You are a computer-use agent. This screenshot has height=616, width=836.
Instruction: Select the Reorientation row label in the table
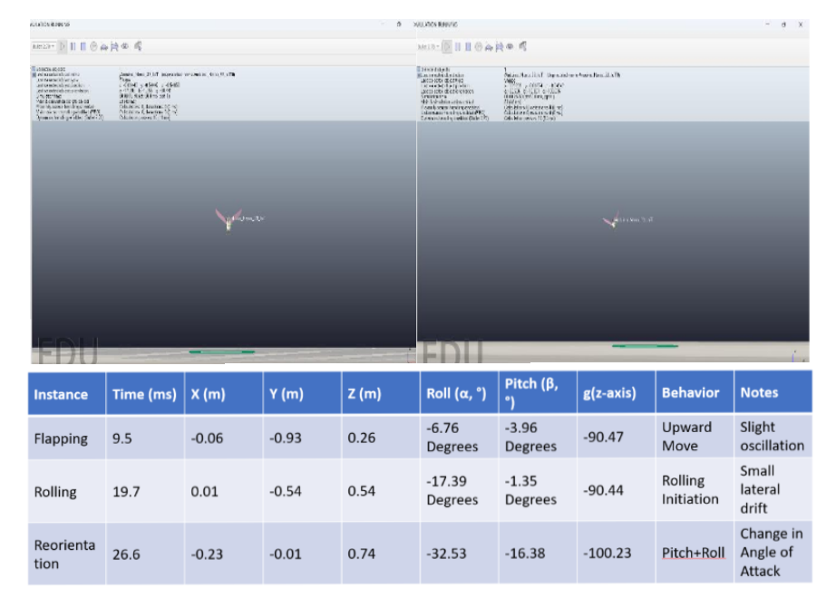(x=64, y=553)
